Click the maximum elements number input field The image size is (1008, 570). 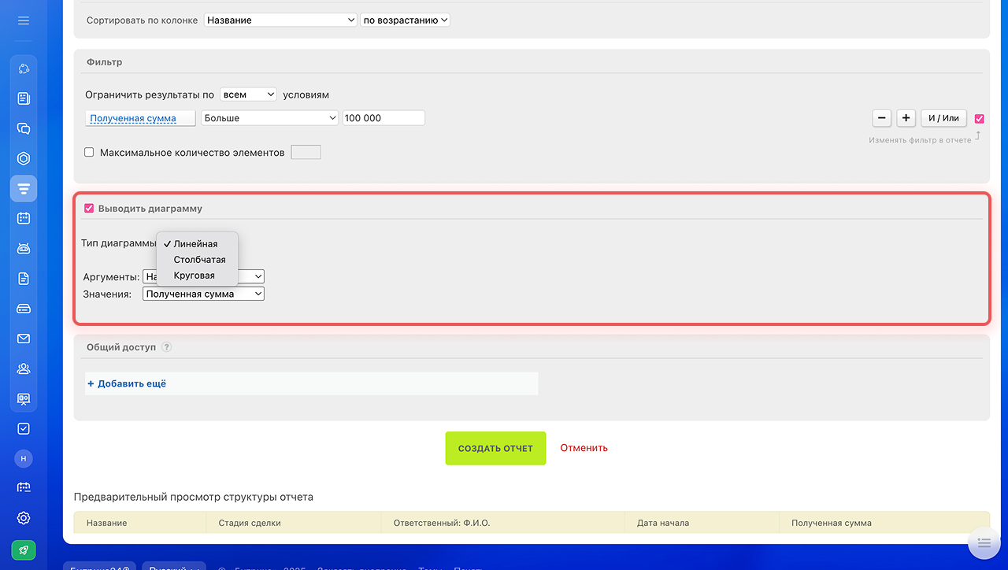pyautogui.click(x=306, y=152)
